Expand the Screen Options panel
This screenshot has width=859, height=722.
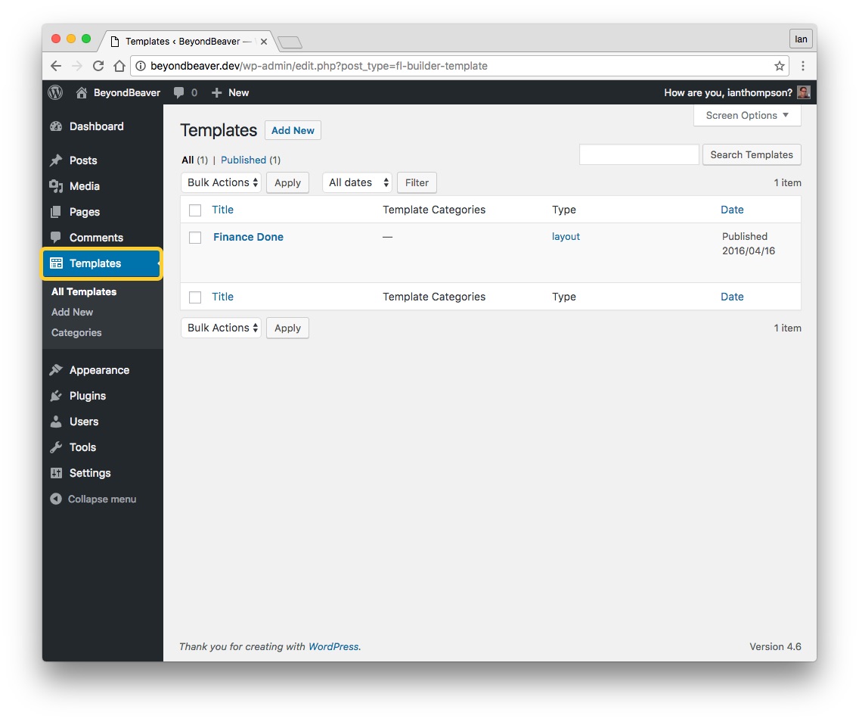[x=746, y=116]
